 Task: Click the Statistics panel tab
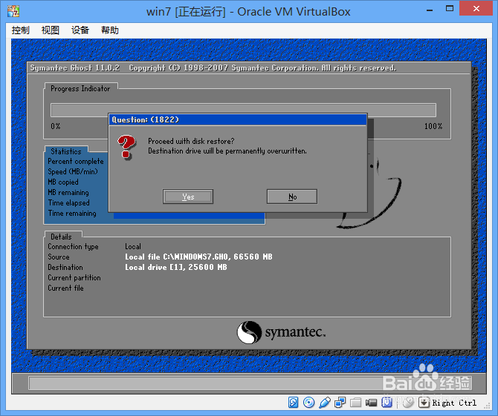tap(66, 151)
